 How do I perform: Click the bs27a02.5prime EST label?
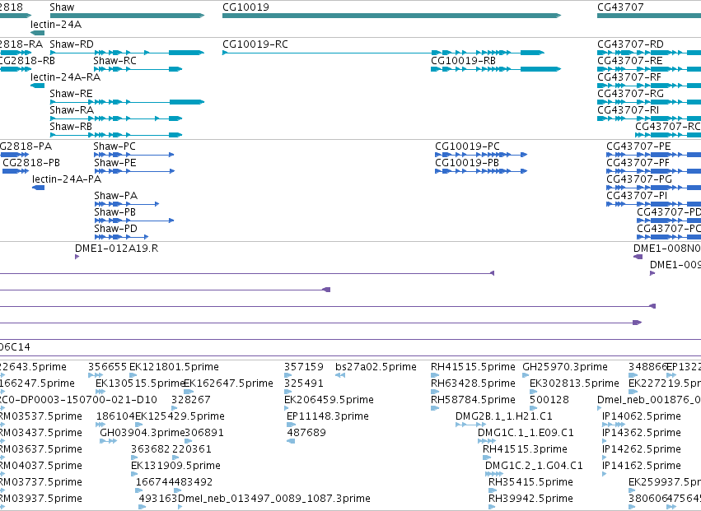tap(376, 367)
